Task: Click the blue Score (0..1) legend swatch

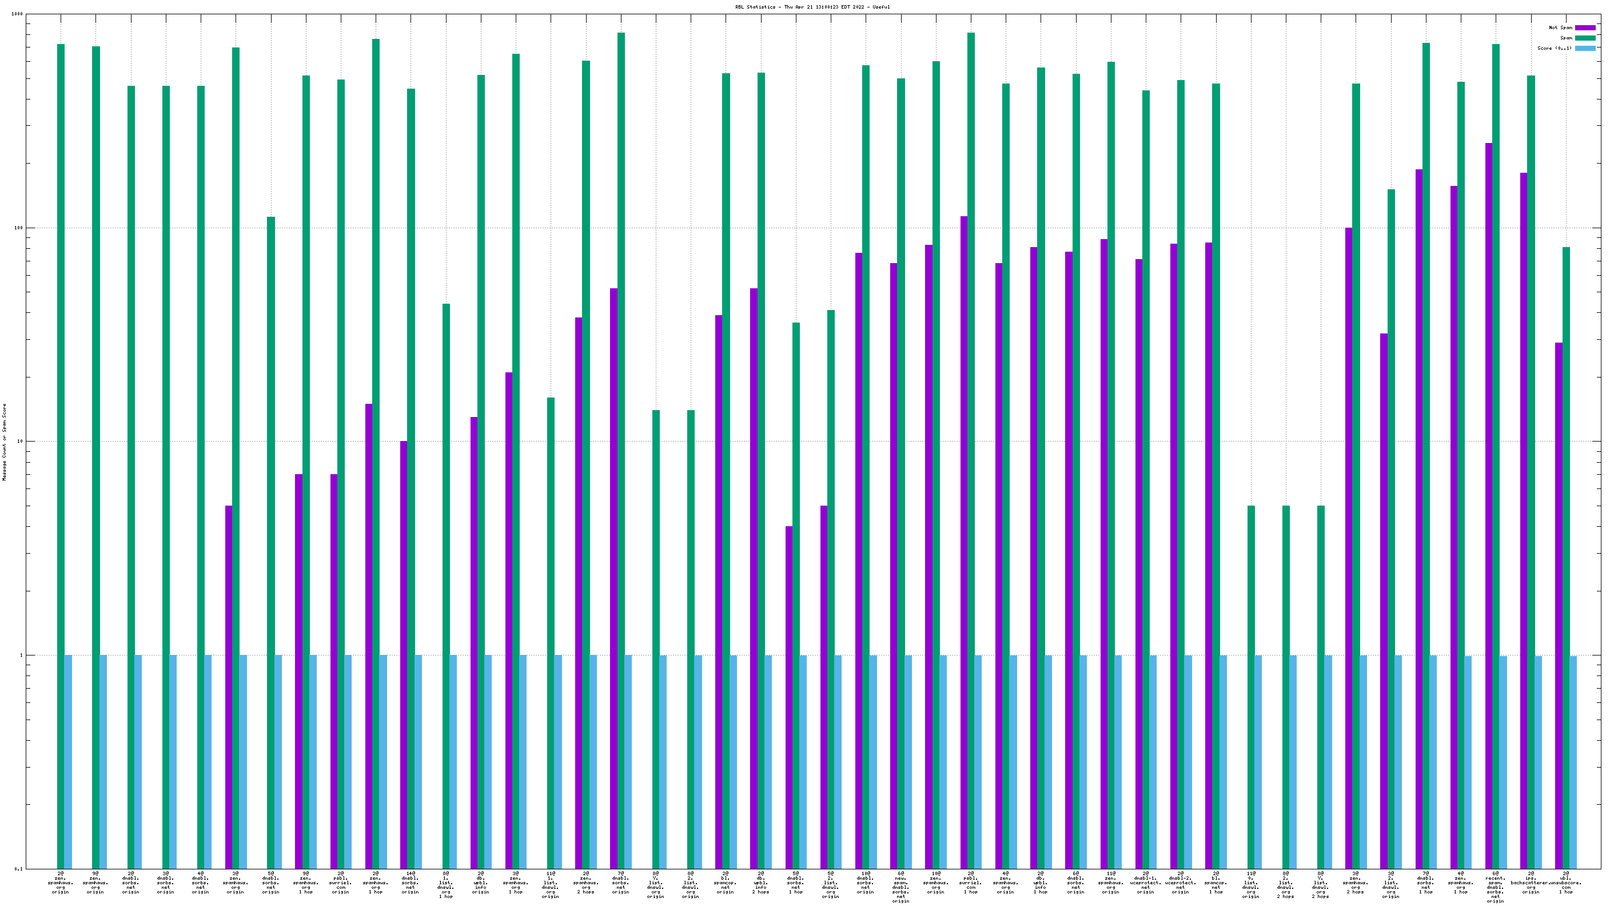Action: click(1584, 48)
